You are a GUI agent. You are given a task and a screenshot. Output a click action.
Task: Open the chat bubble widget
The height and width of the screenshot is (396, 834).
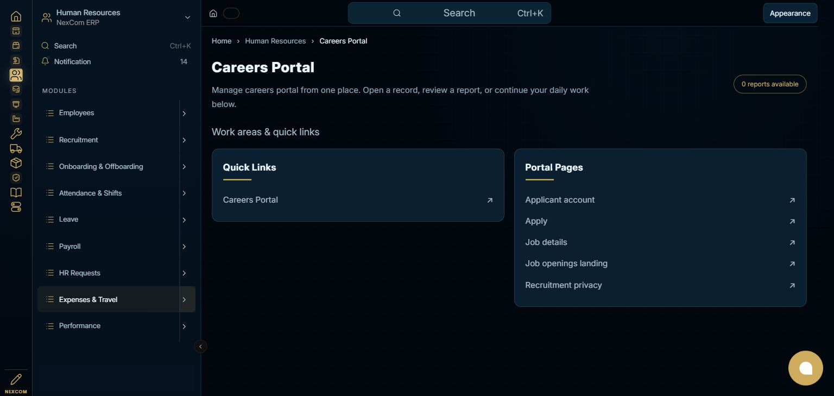click(806, 368)
